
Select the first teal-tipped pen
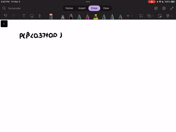tap(104, 17)
